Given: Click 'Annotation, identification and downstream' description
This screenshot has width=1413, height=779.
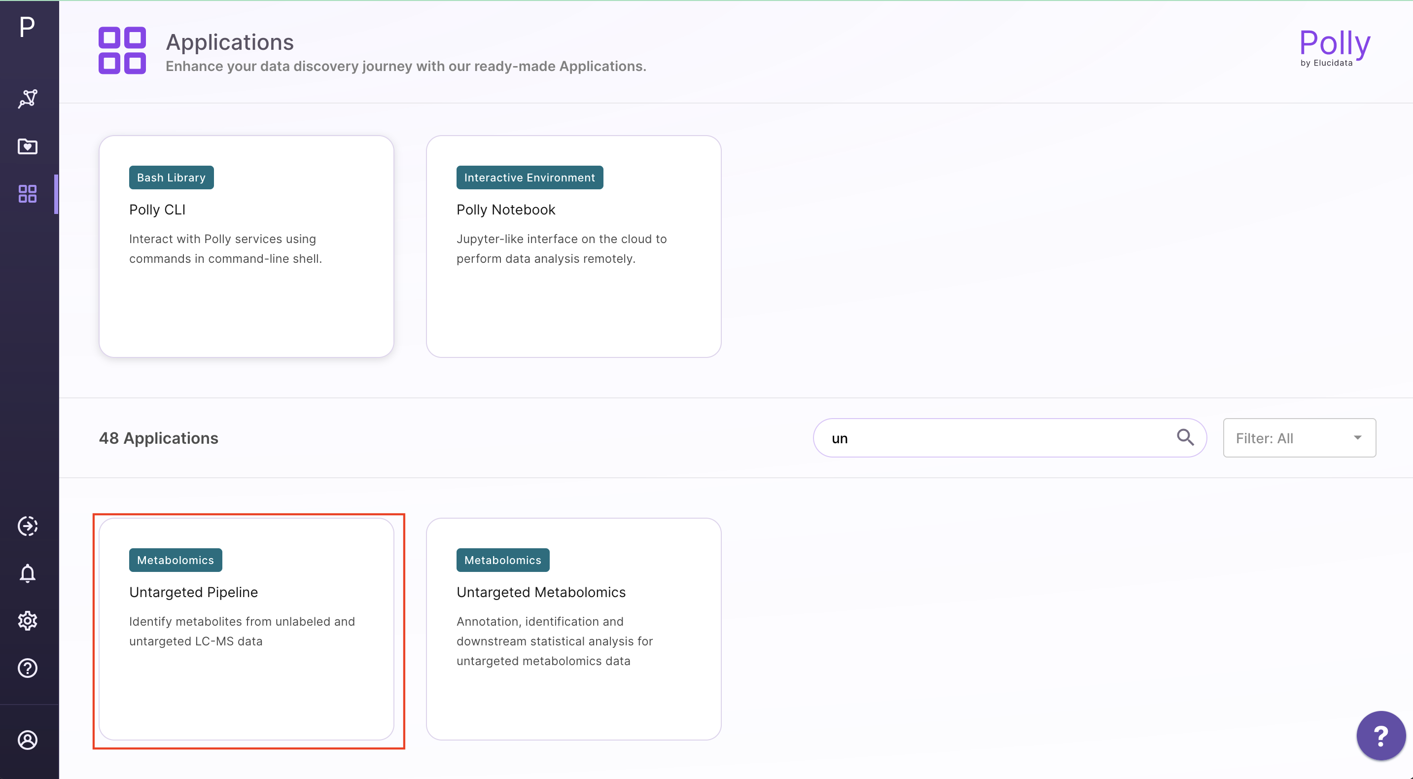Looking at the screenshot, I should (555, 641).
